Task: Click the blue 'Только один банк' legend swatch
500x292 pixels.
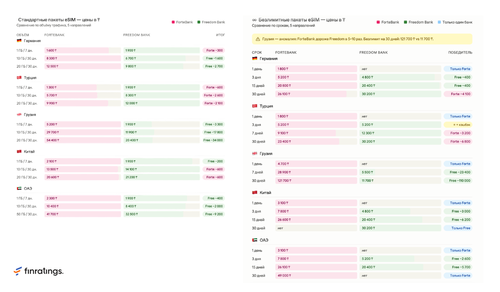Action: 439,22
